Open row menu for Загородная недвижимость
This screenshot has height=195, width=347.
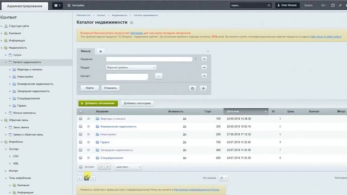[88, 150]
